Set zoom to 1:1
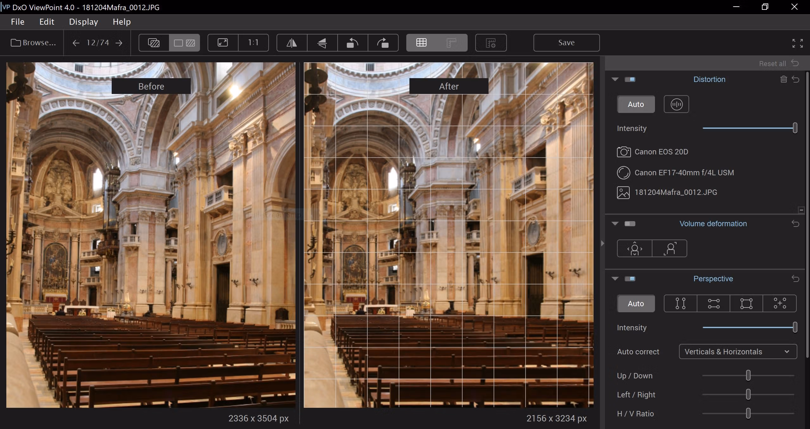810x429 pixels. pos(253,43)
